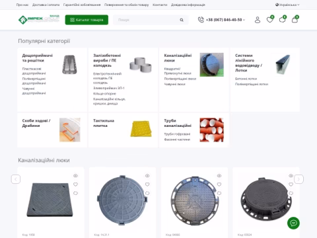Select Полімерпіщані лотки subcategory
Image resolution: width=317 pixels, height=238 pixels.
[252, 84]
